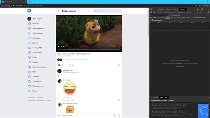
Task: Clear the network log
Action: (x=154, y=12)
